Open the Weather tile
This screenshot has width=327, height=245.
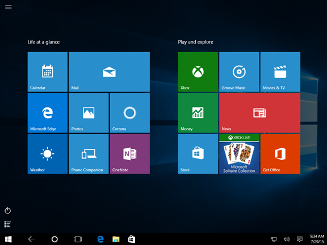[x=48, y=154]
